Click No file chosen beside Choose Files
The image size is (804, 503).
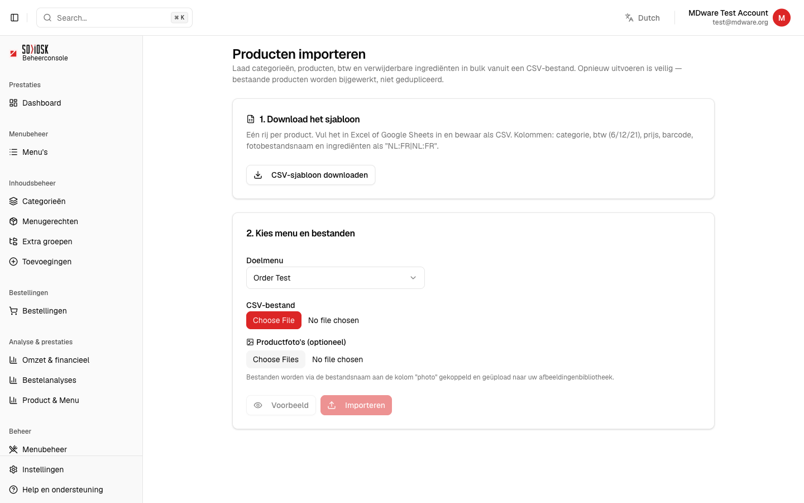coord(337,359)
